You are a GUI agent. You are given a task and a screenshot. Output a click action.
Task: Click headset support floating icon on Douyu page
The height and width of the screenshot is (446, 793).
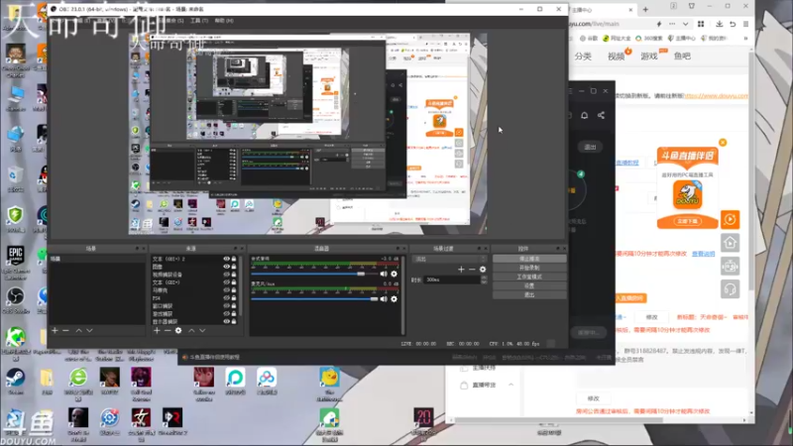[731, 289]
